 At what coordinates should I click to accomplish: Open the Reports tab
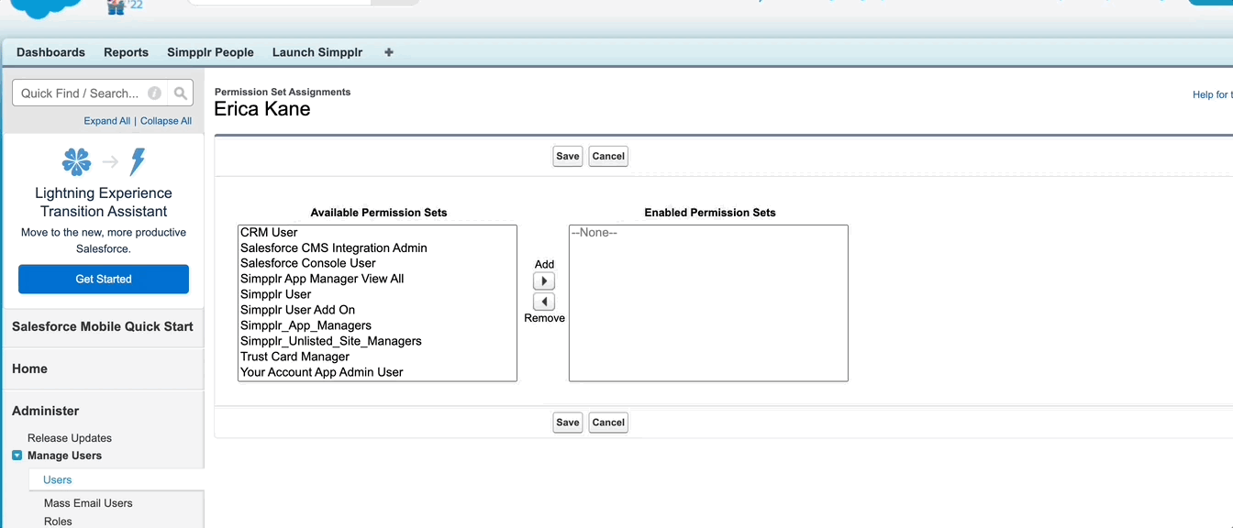(x=126, y=52)
